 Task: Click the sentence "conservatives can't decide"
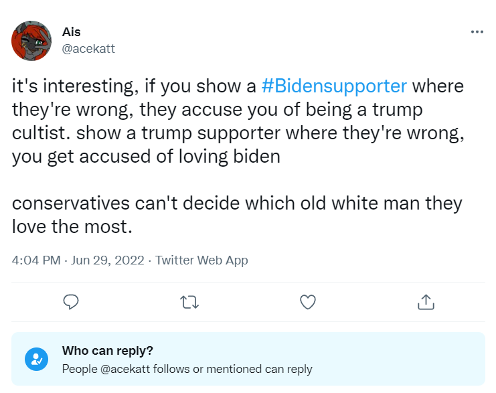[x=237, y=214]
